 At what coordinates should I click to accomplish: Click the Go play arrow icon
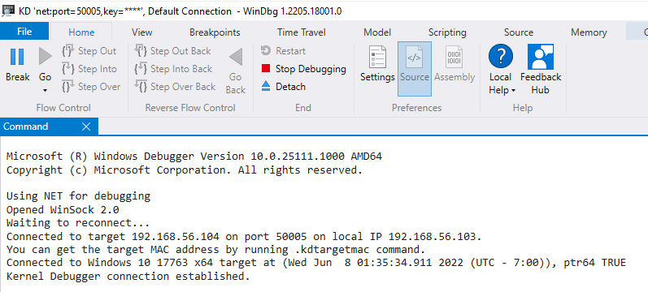[45, 57]
